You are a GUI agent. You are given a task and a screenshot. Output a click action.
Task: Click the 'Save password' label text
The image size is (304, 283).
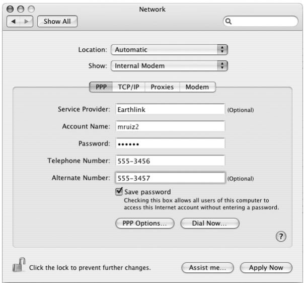(x=147, y=192)
